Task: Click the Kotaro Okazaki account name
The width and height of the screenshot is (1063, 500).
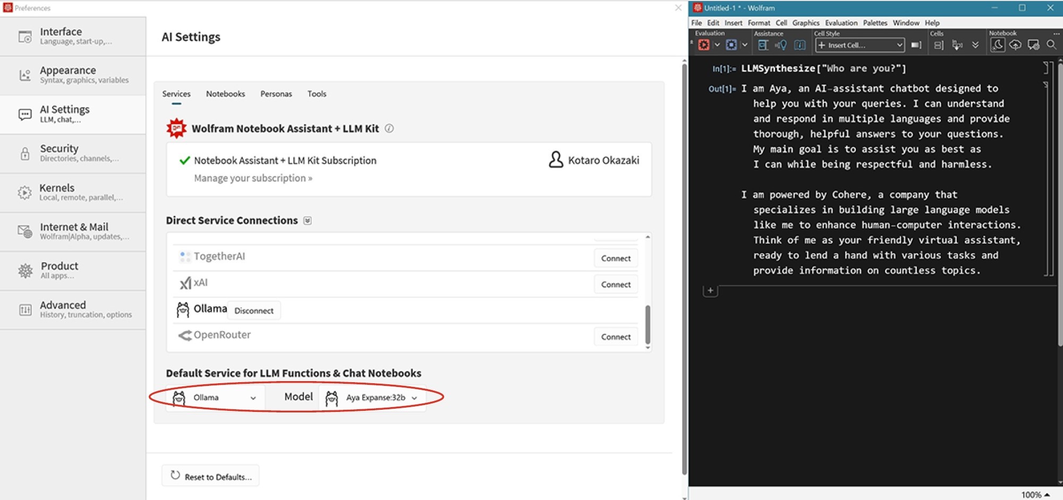Action: pyautogui.click(x=603, y=160)
